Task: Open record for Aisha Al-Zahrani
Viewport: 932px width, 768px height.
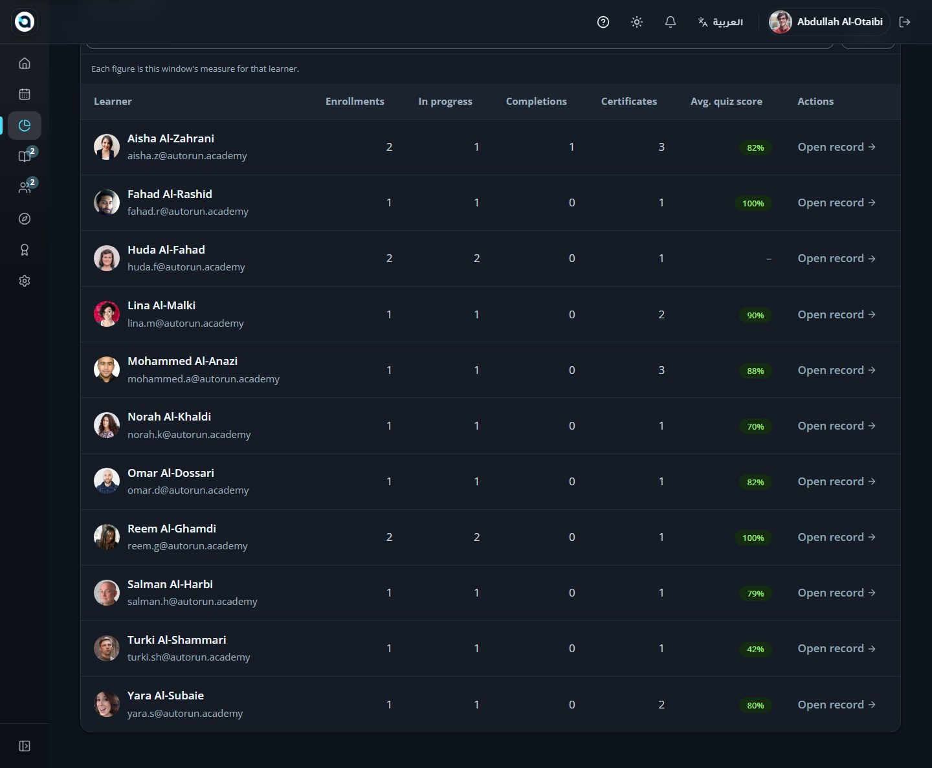Action: coord(836,147)
